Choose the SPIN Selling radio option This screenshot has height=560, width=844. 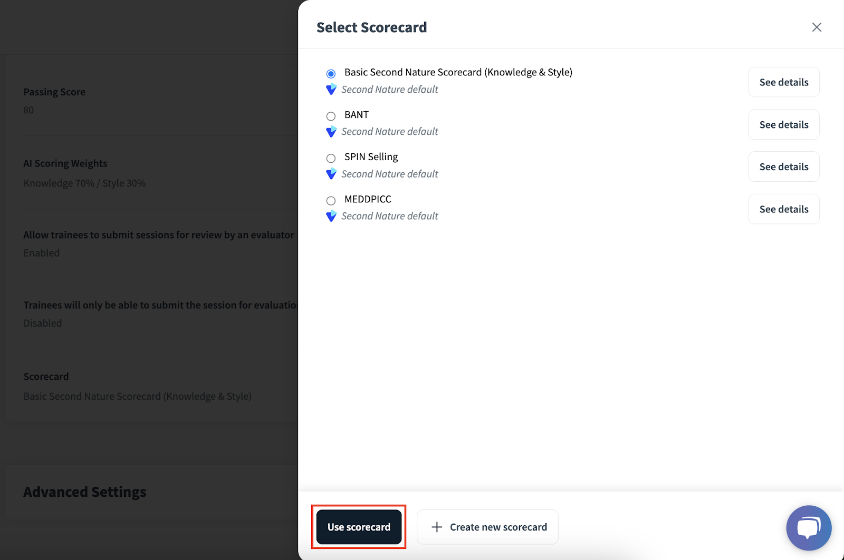pos(331,158)
